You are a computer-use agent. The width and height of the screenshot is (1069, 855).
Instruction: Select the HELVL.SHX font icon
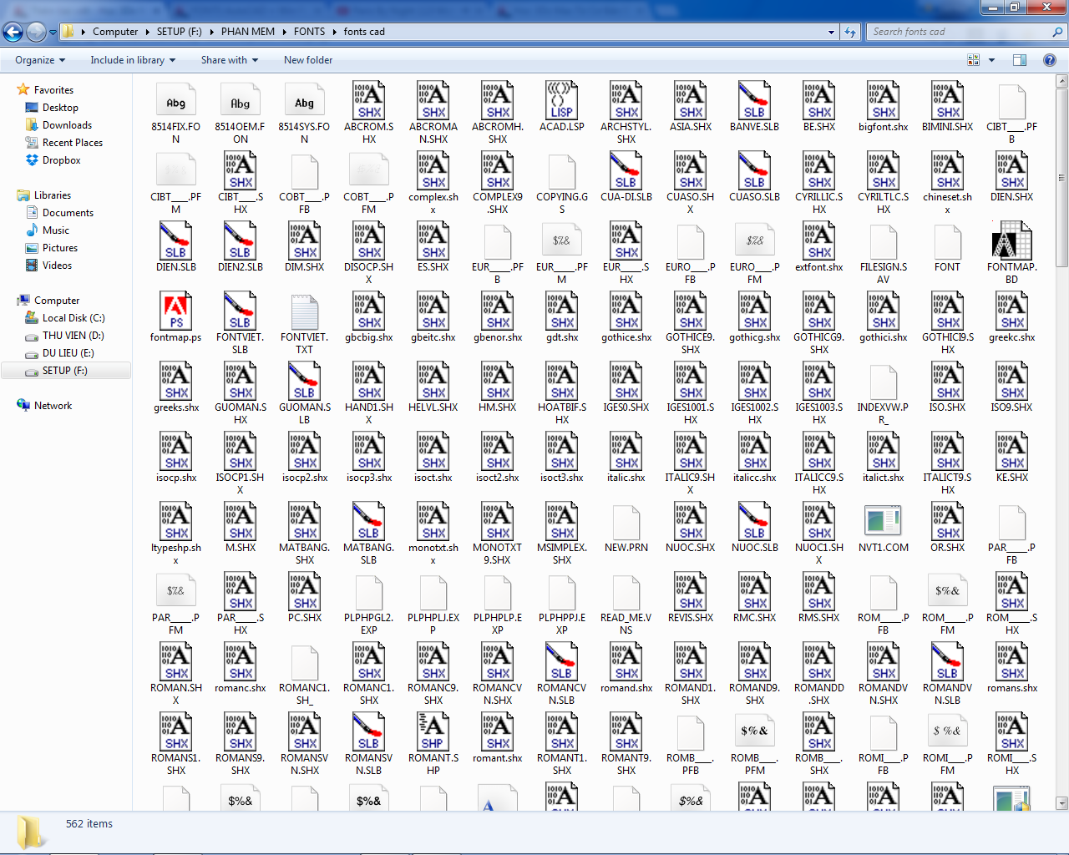click(x=433, y=382)
